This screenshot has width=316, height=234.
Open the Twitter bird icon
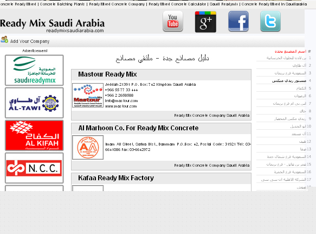pos(270,21)
